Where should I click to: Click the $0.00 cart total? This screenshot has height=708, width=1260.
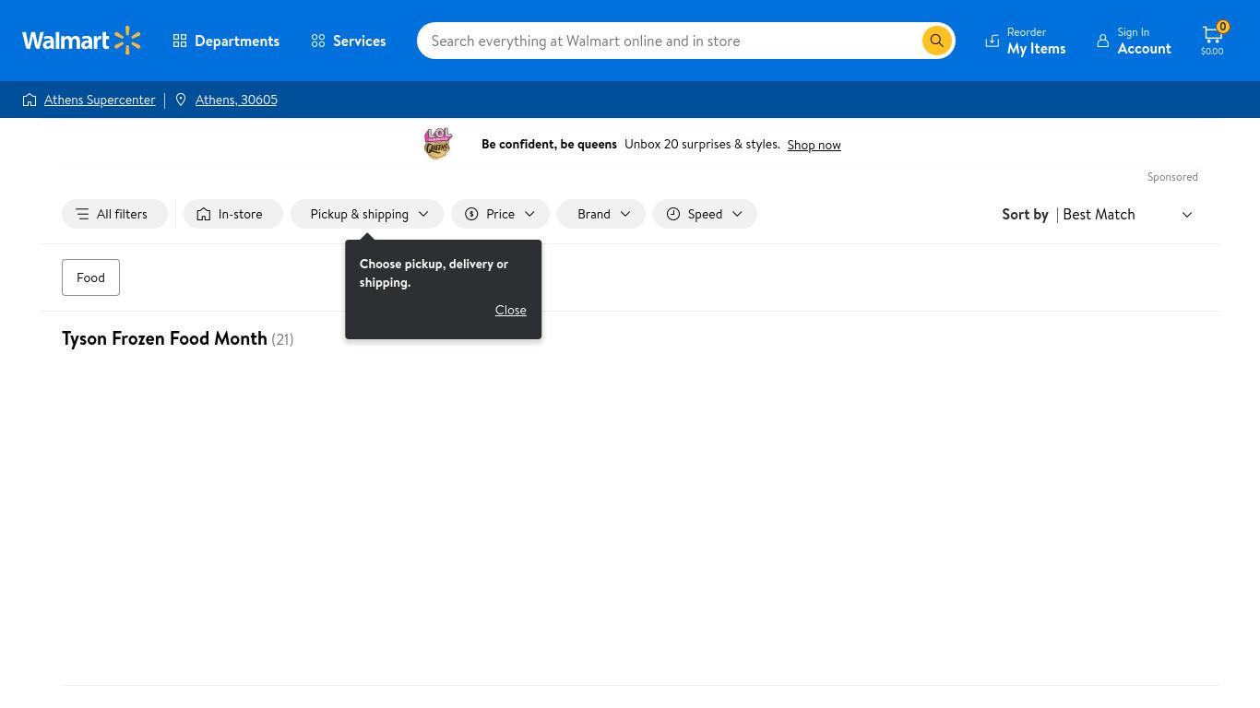coord(1212,52)
